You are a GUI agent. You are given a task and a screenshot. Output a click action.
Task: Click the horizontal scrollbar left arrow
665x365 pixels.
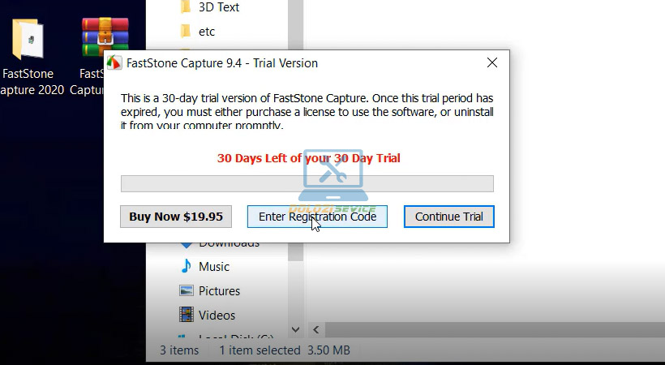pos(315,330)
